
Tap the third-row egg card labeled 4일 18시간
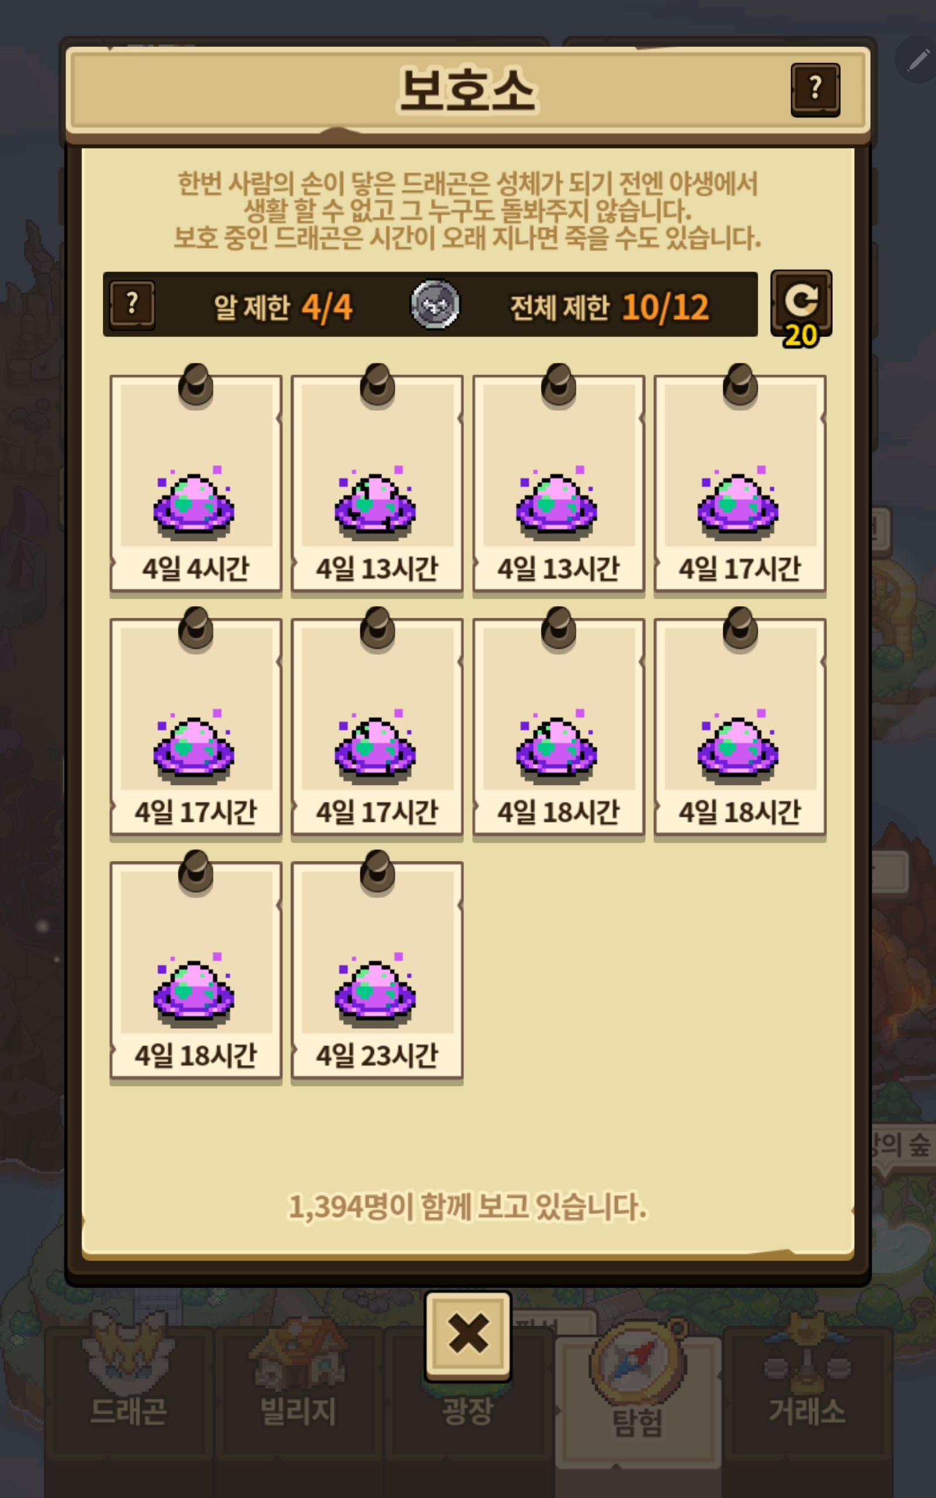(x=195, y=970)
